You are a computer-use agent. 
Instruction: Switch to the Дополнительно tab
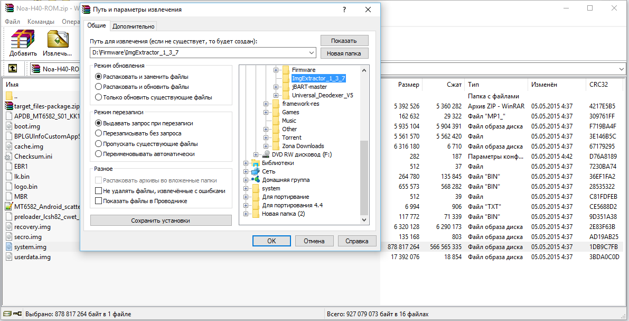[134, 26]
